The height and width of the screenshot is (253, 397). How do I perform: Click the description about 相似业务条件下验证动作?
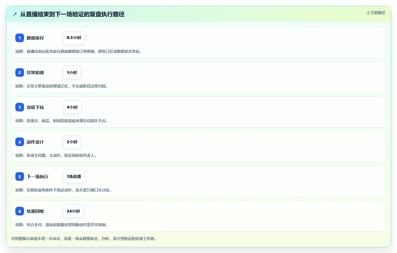coord(63,190)
